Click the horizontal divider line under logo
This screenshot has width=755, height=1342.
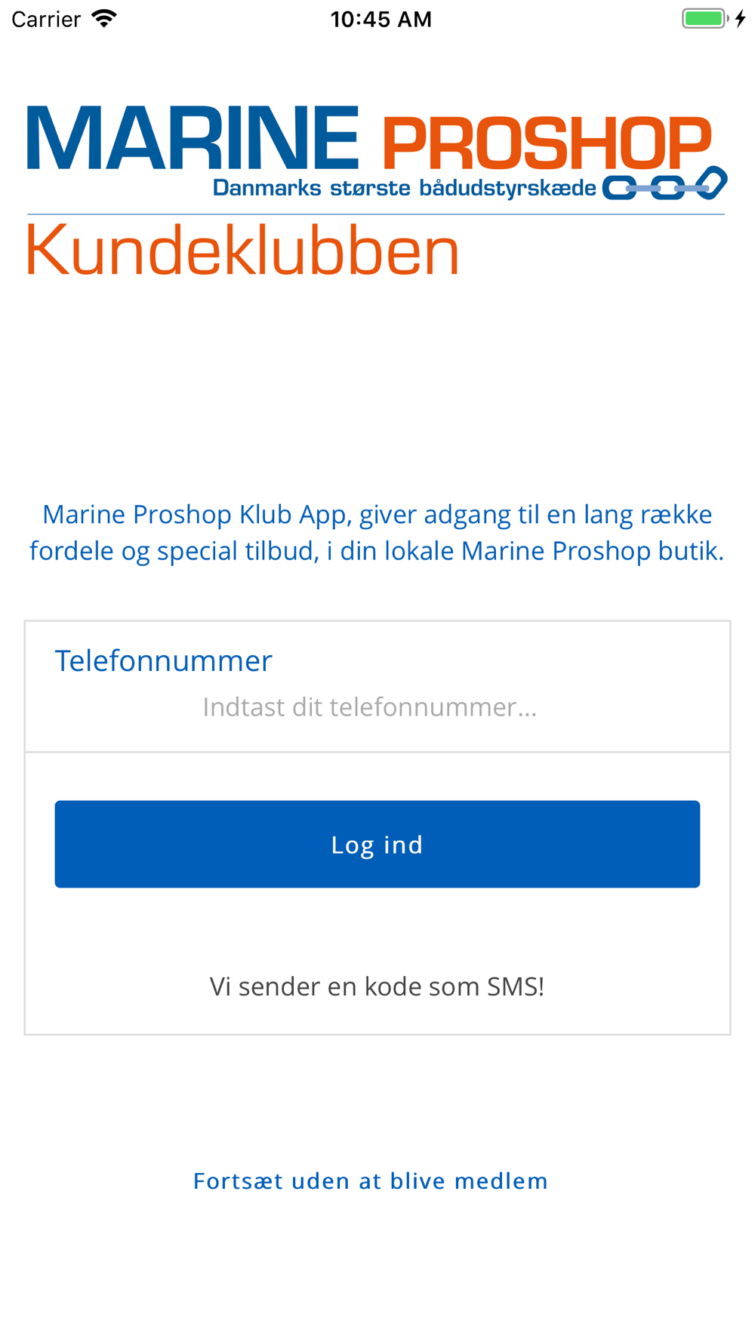[376, 214]
